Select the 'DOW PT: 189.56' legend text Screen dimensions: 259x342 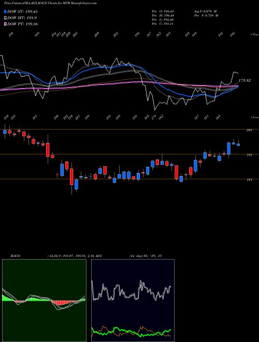click(22, 24)
